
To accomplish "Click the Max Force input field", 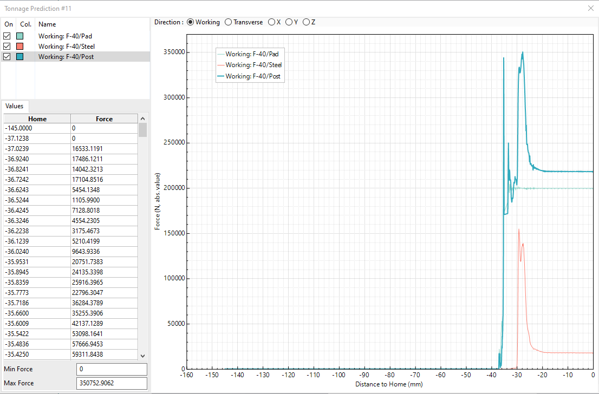I will pos(112,383).
